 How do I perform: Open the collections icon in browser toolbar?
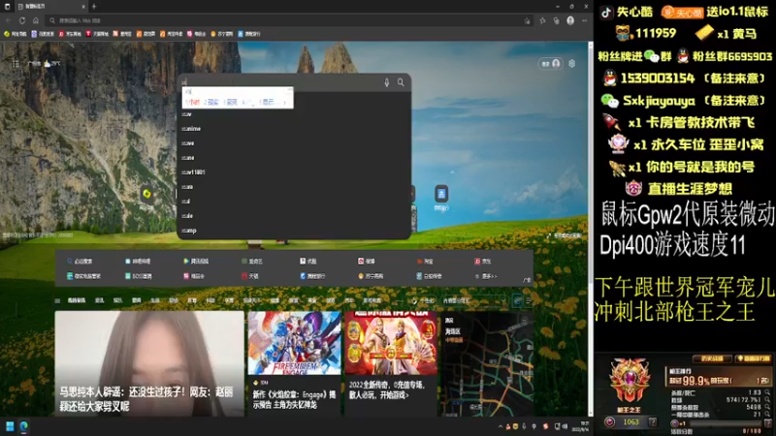click(x=556, y=20)
